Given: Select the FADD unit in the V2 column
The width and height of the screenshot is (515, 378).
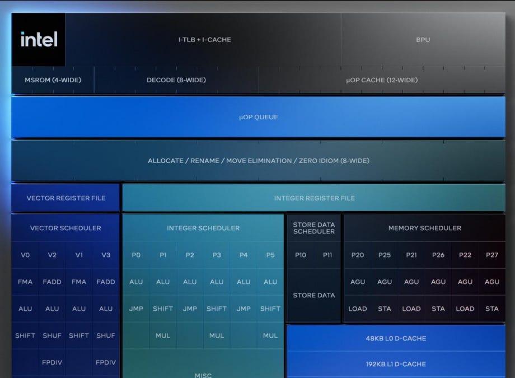Looking at the screenshot, I should 52,282.
